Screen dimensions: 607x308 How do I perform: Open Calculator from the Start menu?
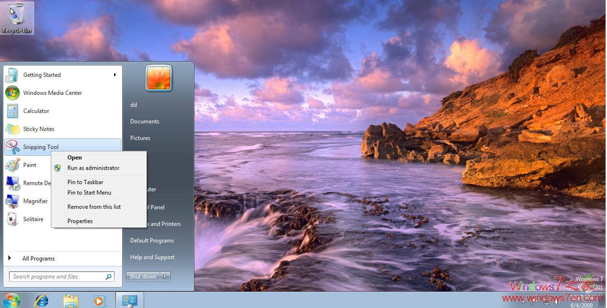click(x=36, y=111)
